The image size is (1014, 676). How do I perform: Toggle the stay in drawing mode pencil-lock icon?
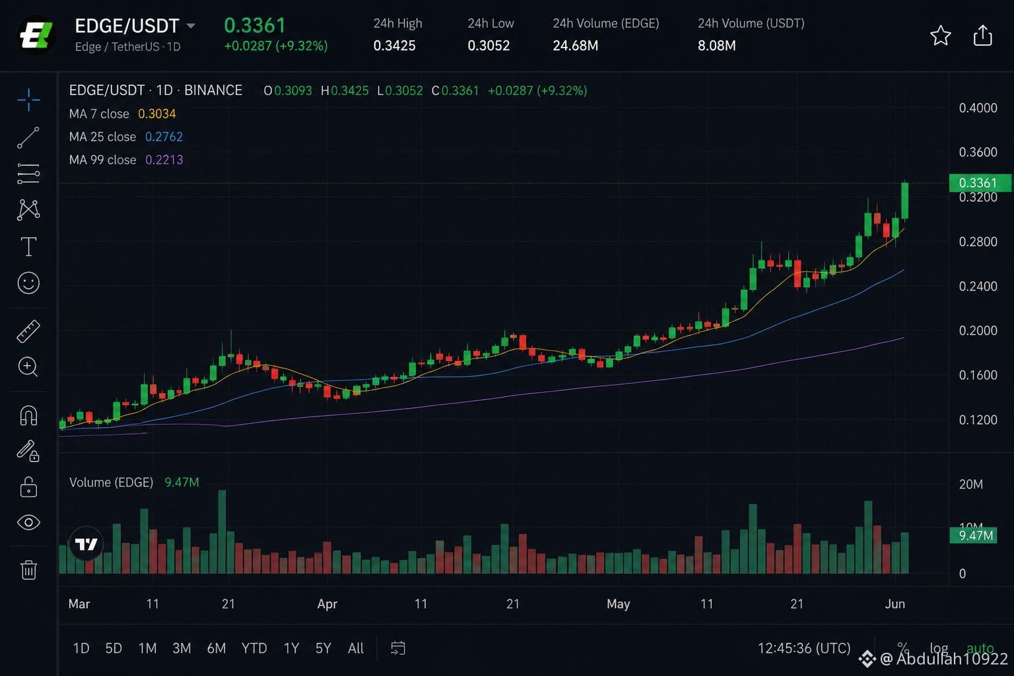point(28,451)
